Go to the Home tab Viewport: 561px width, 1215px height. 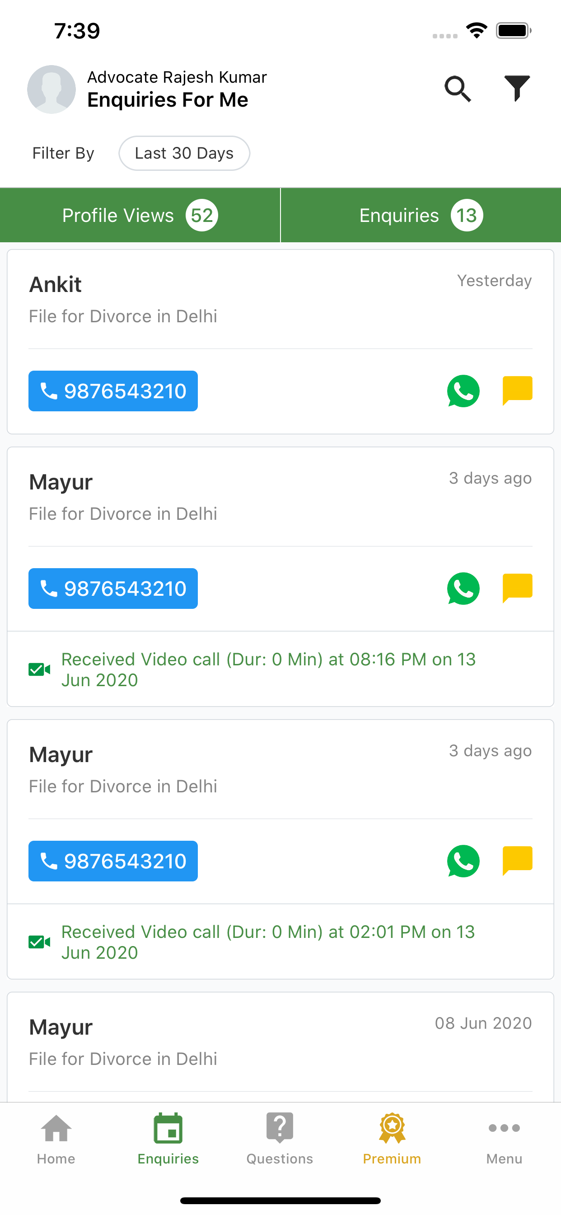point(56,1140)
